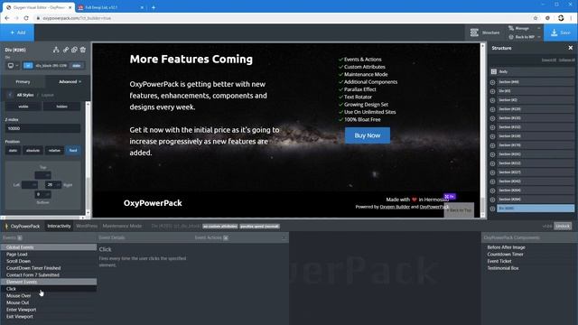
Task: Click the state button beside the selector
Action: point(76,66)
